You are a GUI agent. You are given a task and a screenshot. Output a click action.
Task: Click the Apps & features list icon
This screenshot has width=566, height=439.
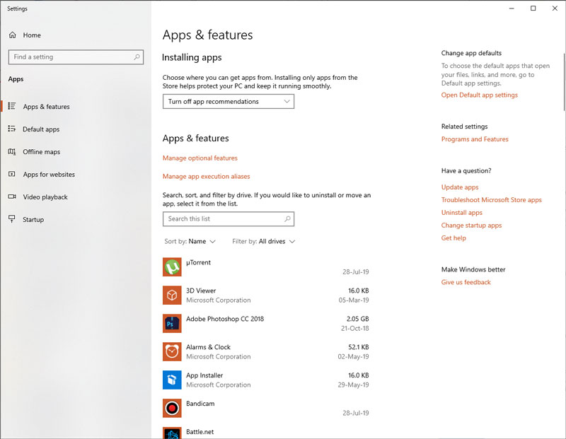coord(12,106)
